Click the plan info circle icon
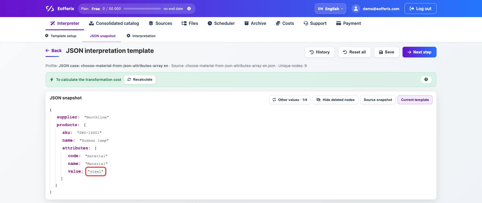The height and width of the screenshot is (203, 482). tap(189, 9)
